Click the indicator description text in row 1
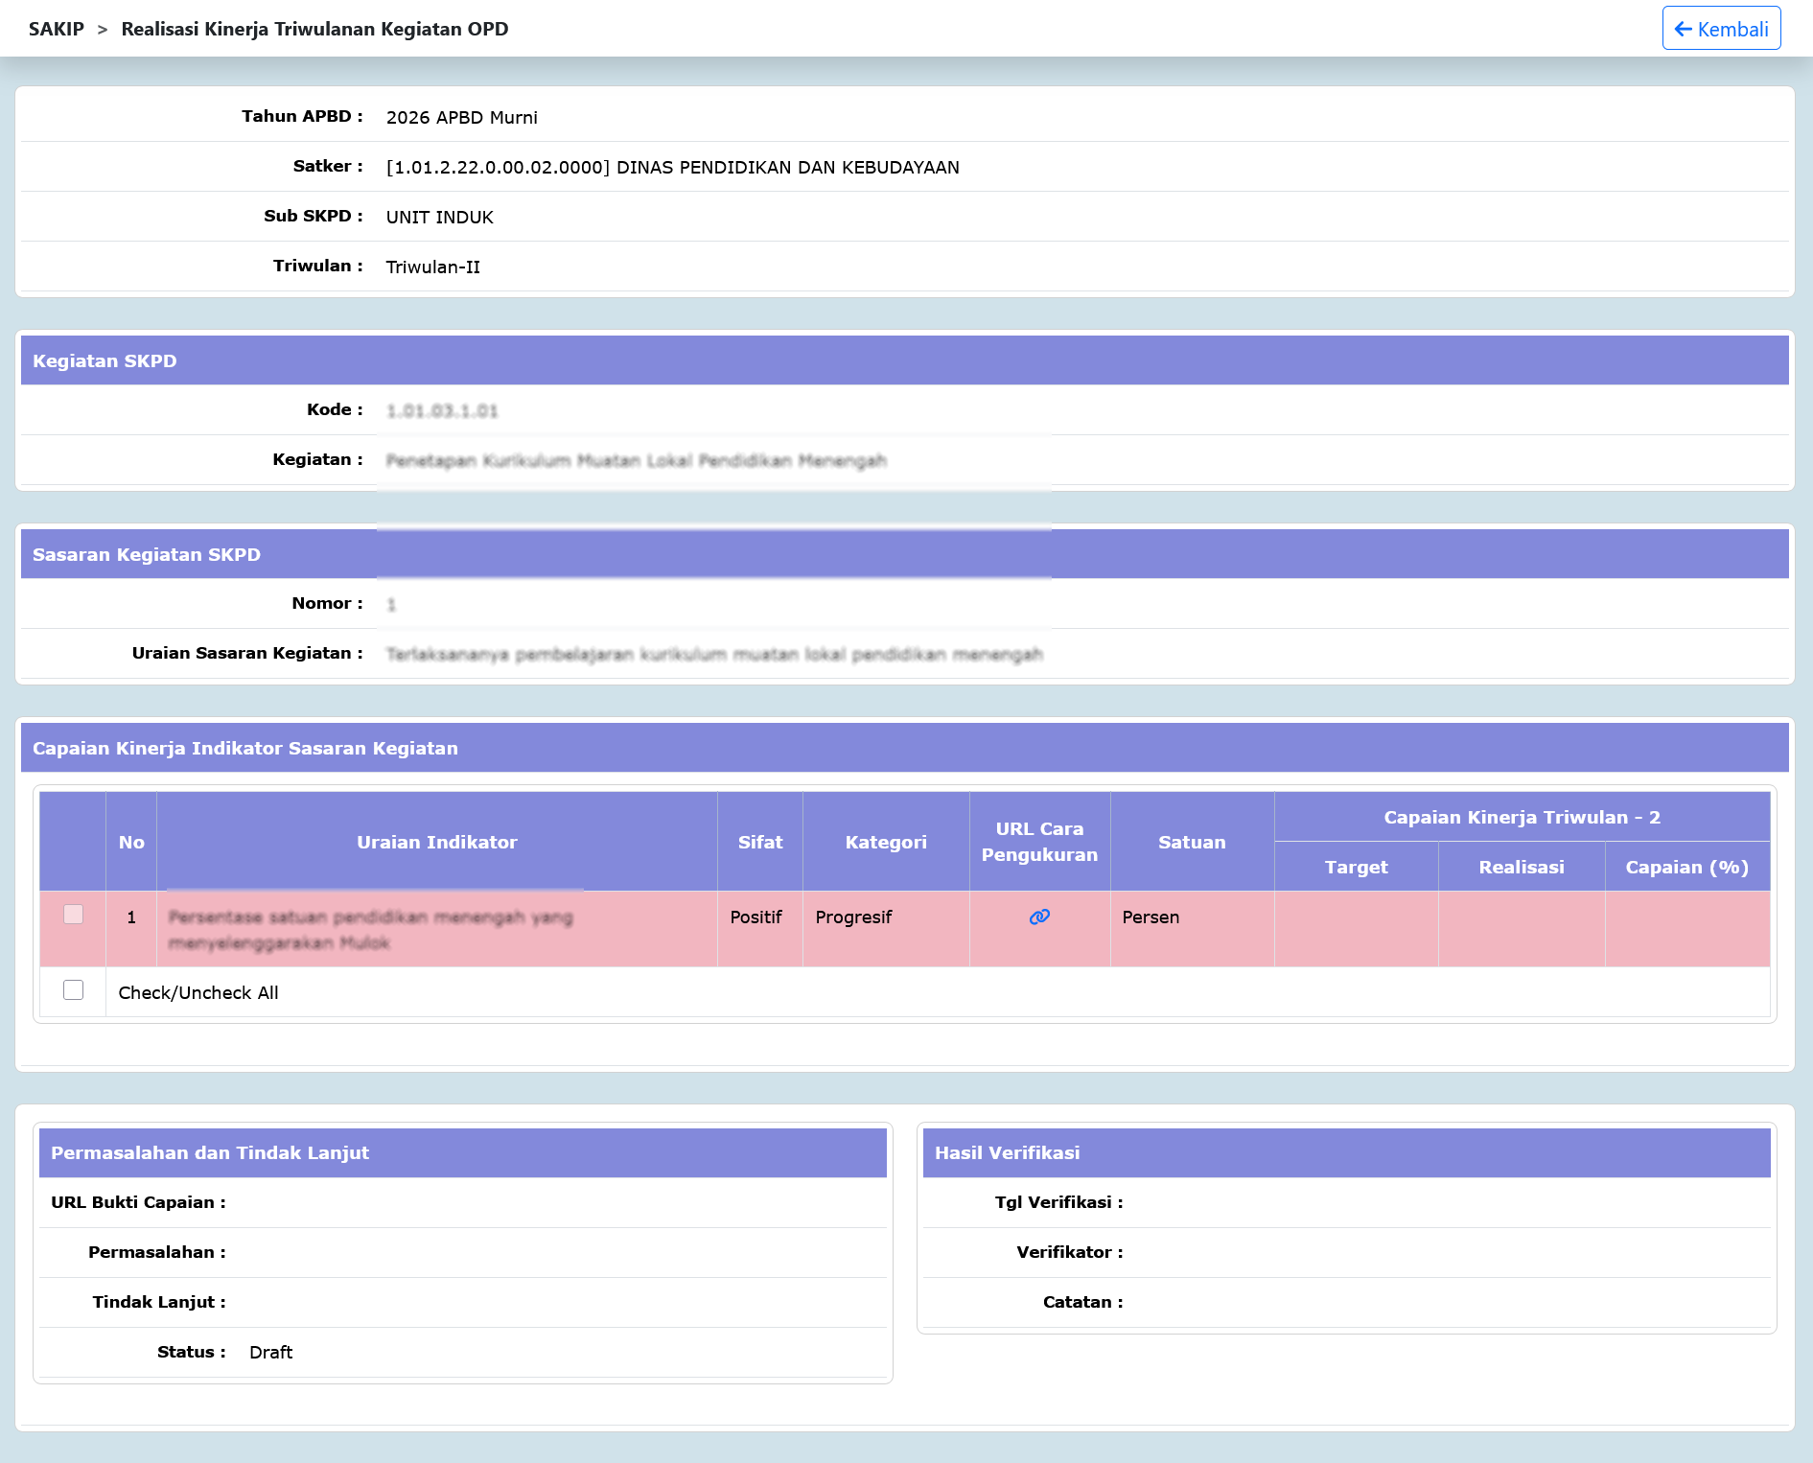Viewport: 1813px width, 1463px height. point(371,930)
